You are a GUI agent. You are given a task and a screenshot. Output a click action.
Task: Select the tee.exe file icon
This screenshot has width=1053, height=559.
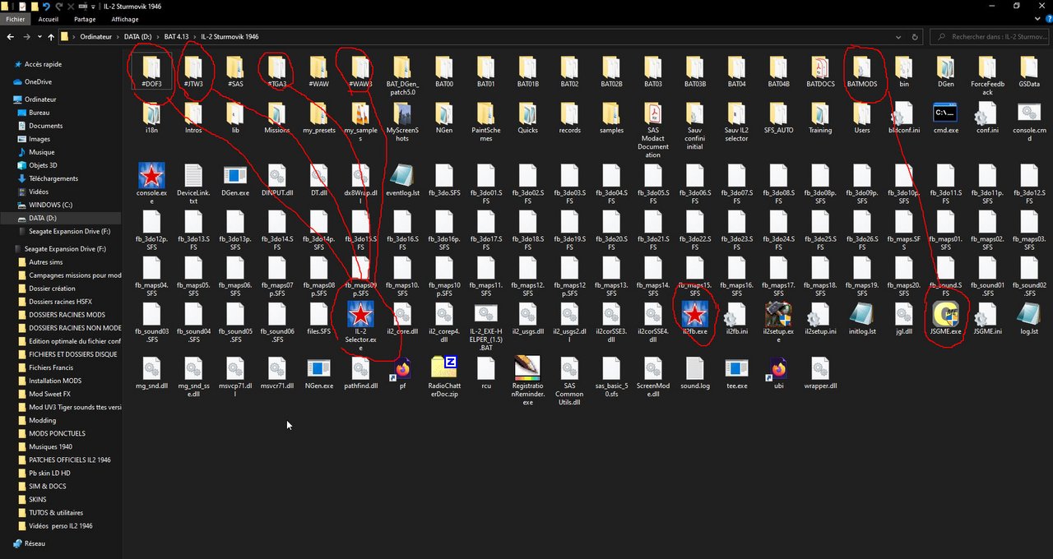click(736, 368)
